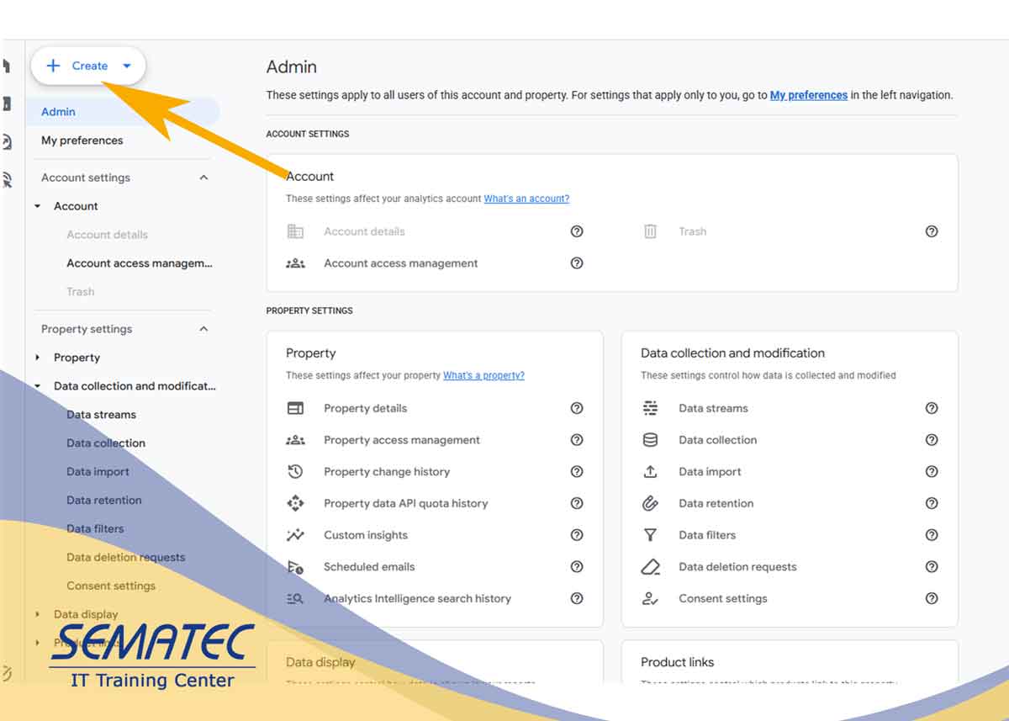Screen dimensions: 1009x721
Task: Click the Data import upload icon in card
Action: (650, 472)
